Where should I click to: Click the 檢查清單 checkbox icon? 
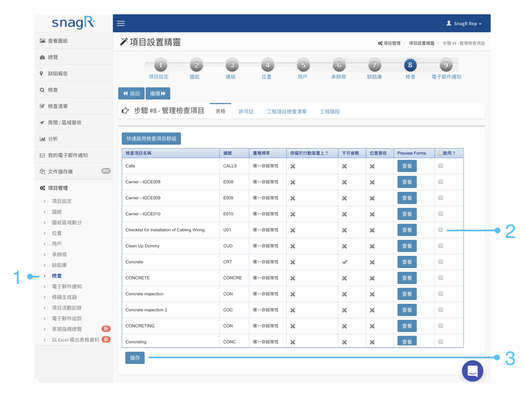[x=42, y=106]
